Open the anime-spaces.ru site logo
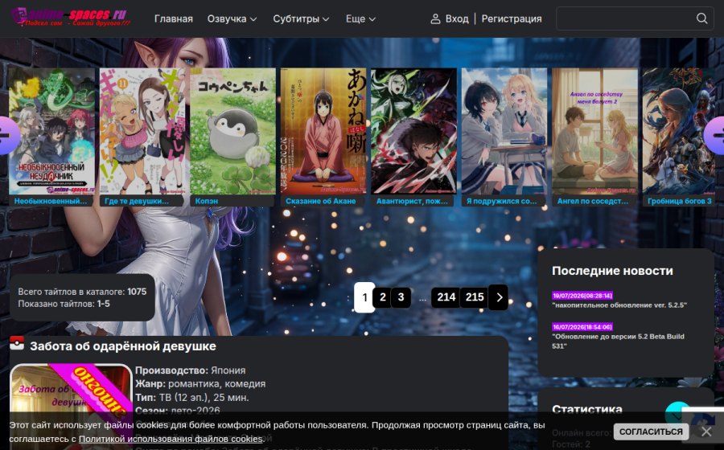This screenshot has height=450, width=724. (70, 17)
